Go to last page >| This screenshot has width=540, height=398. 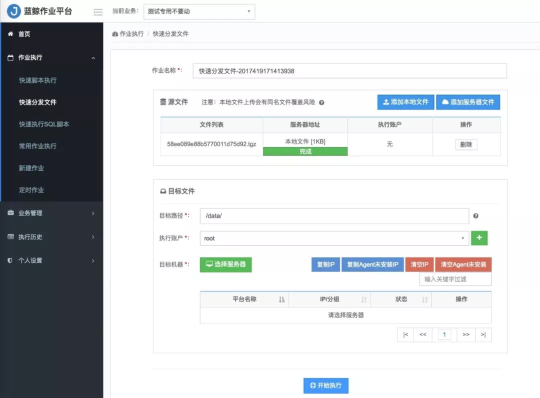tap(483, 334)
